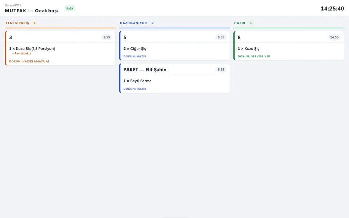Select the green "HAZIR" column header
This screenshot has width=349, height=218.
pyautogui.click(x=240, y=23)
